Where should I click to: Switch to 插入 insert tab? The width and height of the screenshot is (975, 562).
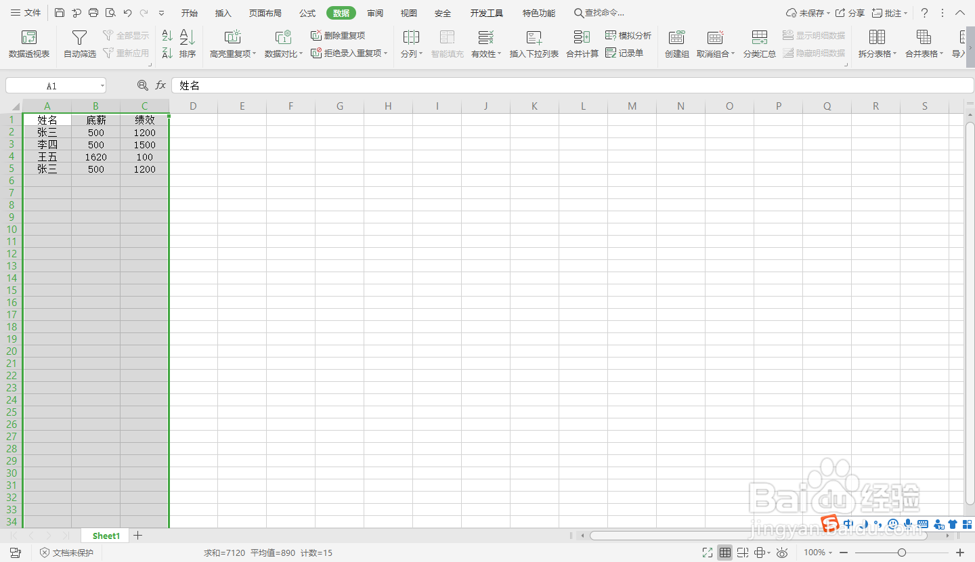223,13
